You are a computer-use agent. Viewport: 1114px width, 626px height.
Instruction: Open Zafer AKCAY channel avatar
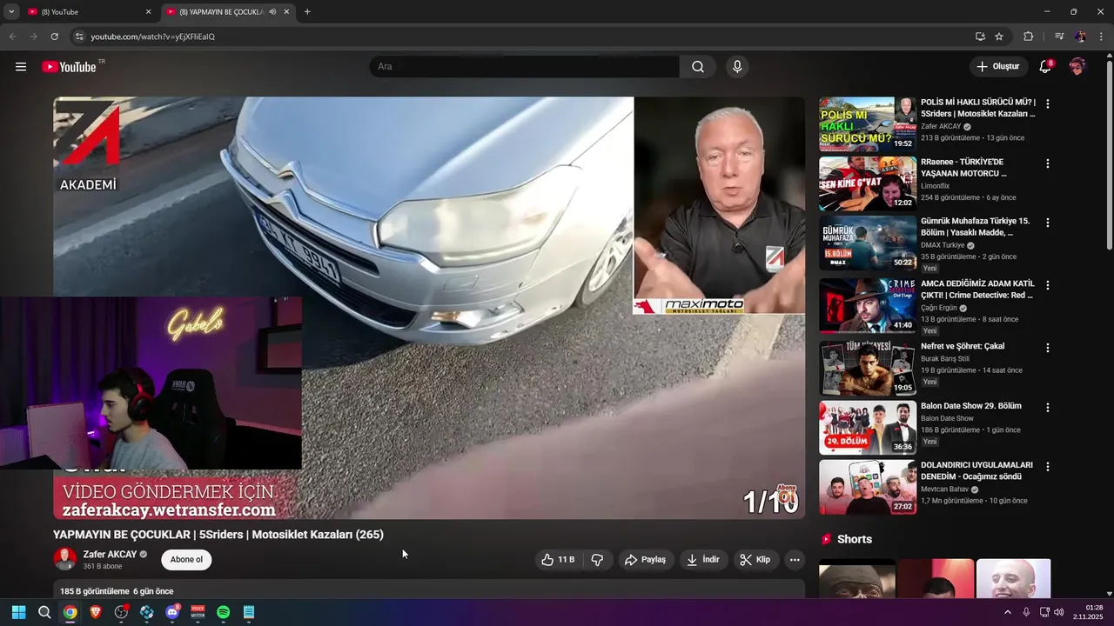click(65, 559)
